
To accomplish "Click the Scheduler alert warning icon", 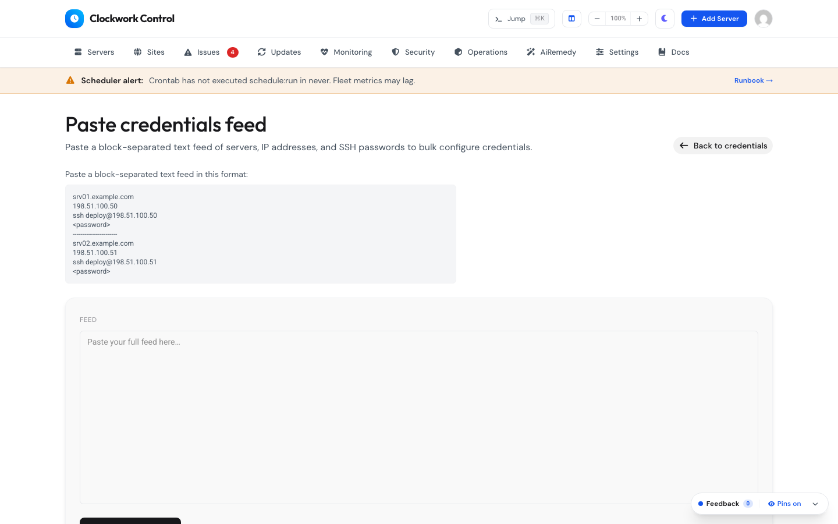I will pyautogui.click(x=70, y=80).
